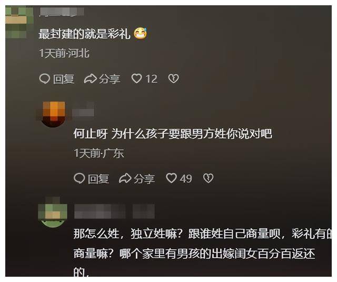
Task: Open the blurred username of third commenter
Action: (114, 211)
